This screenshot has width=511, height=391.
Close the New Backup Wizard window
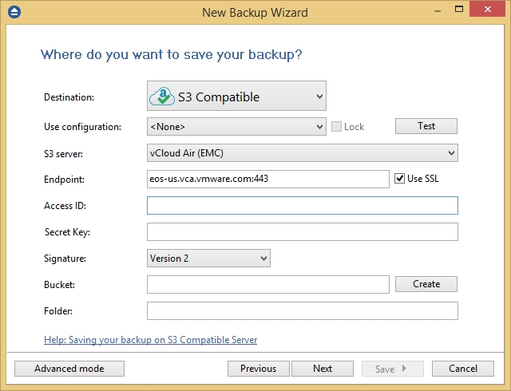[487, 9]
